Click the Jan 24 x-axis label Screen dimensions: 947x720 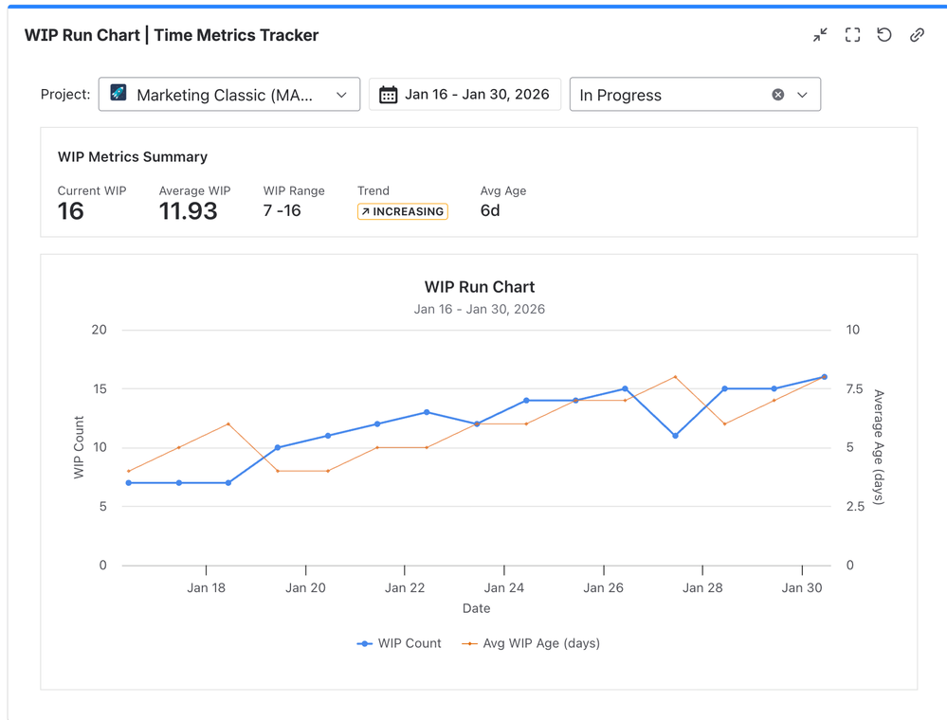[x=503, y=587]
